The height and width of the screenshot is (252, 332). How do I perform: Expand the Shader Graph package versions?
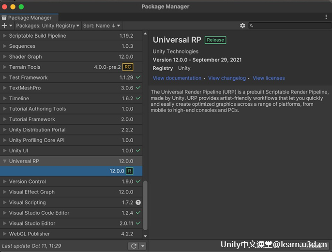[x=4, y=57]
